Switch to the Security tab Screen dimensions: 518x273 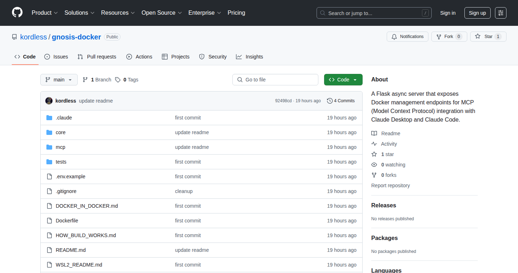pyautogui.click(x=213, y=57)
